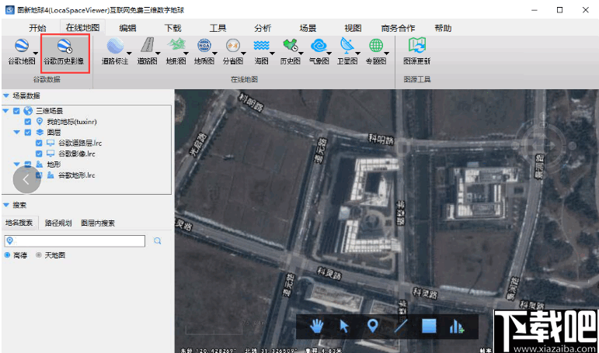Collapse the 场景数据 panel
This screenshot has width=599, height=353.
(5, 95)
